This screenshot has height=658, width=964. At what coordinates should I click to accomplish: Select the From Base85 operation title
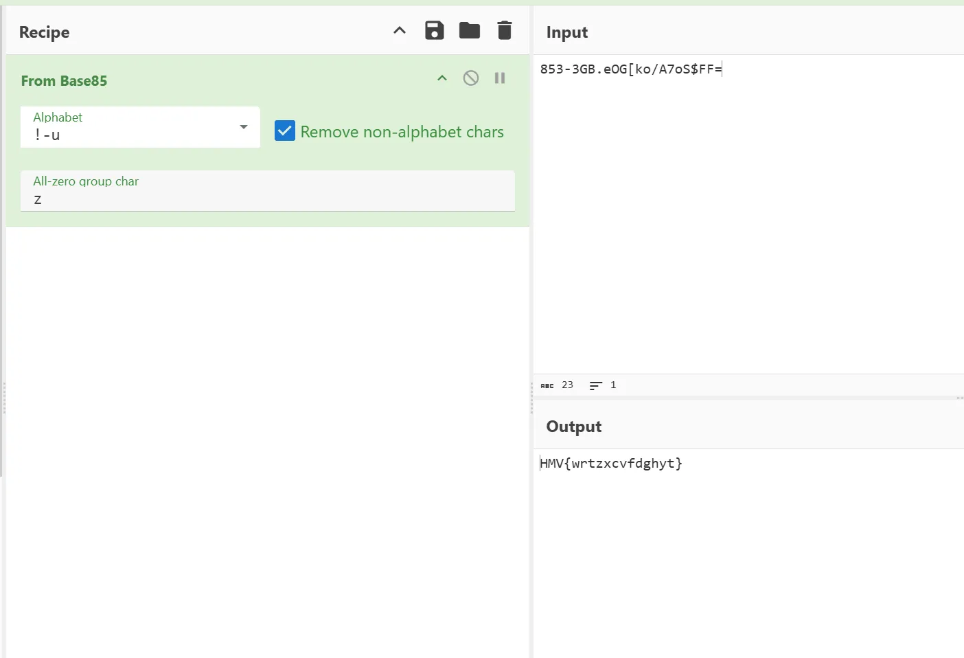(65, 81)
